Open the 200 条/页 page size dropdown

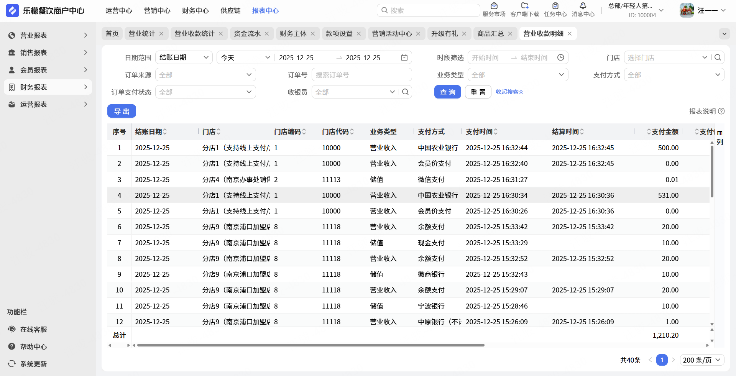(702, 360)
